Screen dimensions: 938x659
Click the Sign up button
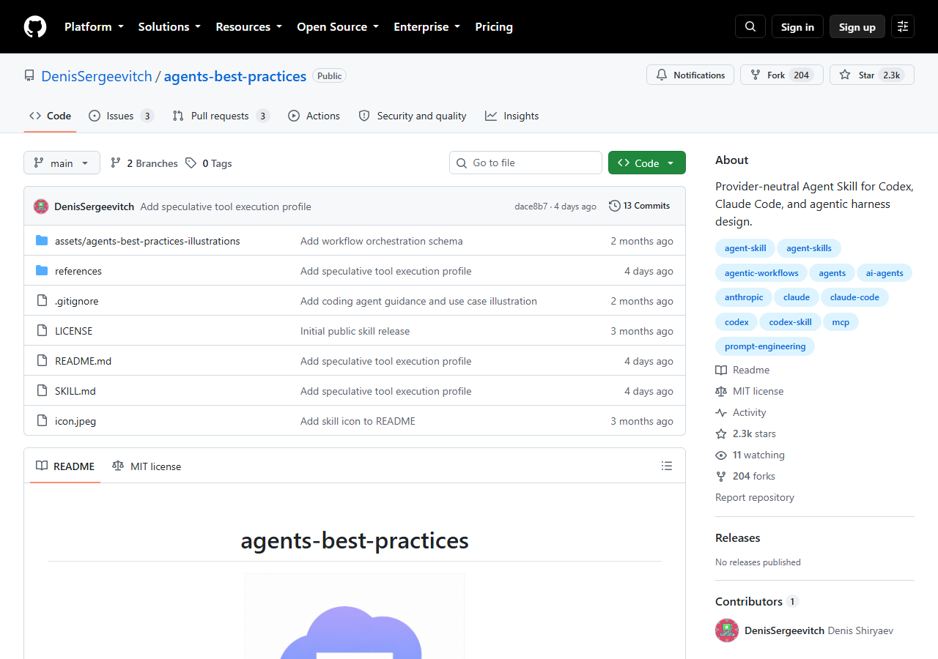pyautogui.click(x=857, y=27)
